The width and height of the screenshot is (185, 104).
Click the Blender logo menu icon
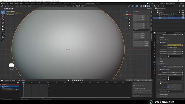(x=2, y=3)
